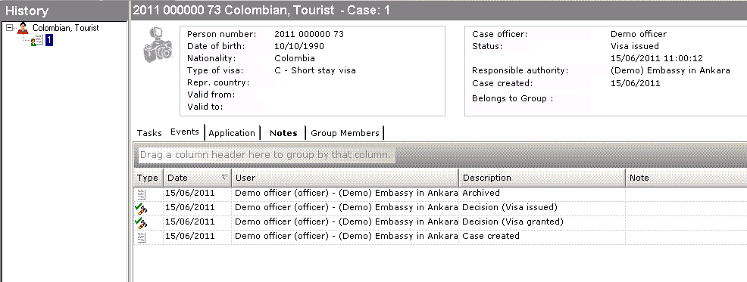Click the nationality value Colombia

(x=295, y=58)
